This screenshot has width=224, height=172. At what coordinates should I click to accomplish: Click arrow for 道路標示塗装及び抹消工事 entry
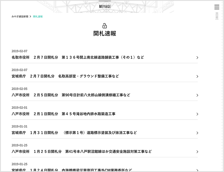point(197,133)
